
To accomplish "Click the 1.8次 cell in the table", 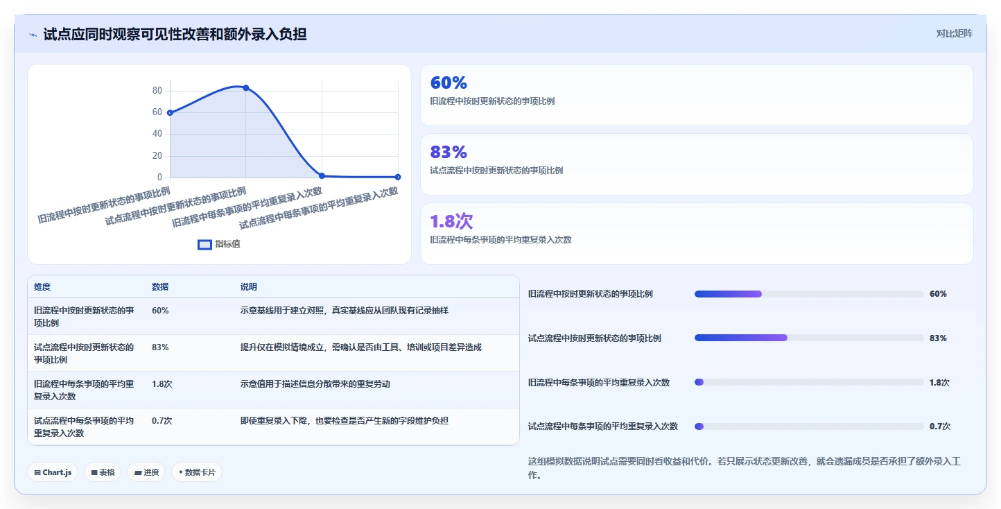I will click(162, 383).
